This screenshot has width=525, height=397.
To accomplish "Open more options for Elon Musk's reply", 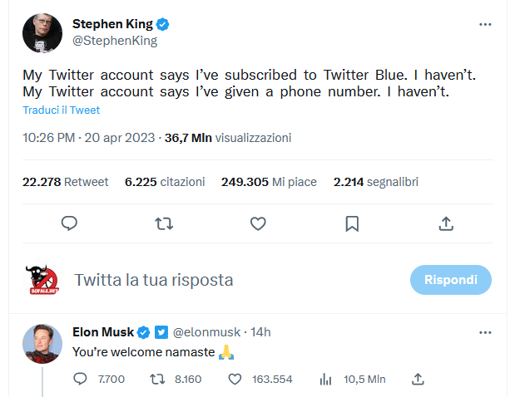I will [x=486, y=332].
